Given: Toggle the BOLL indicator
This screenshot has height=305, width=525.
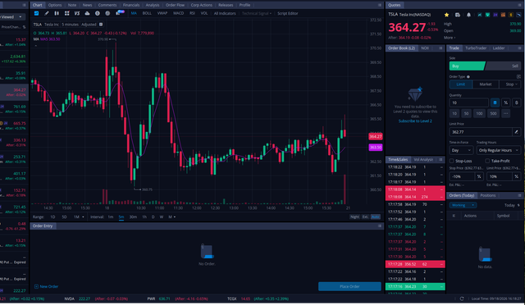Looking at the screenshot, I should [x=147, y=13].
